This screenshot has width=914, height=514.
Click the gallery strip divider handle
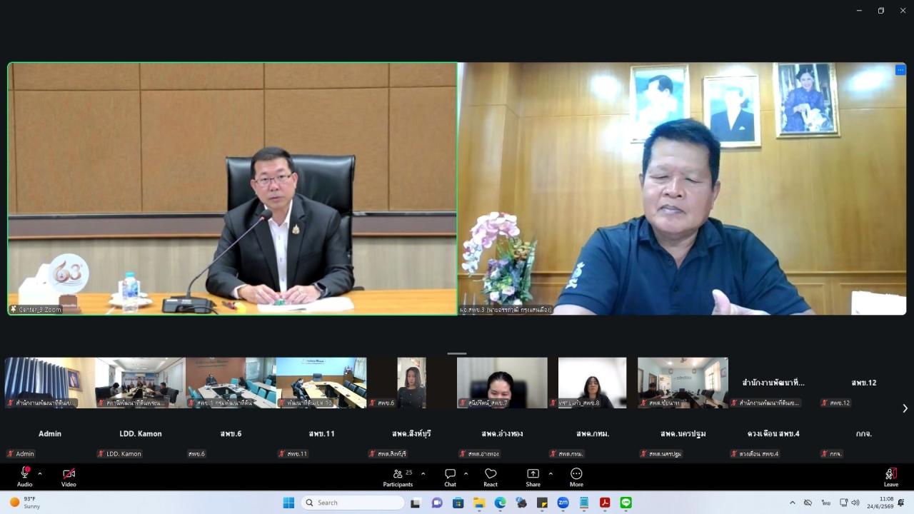457,353
